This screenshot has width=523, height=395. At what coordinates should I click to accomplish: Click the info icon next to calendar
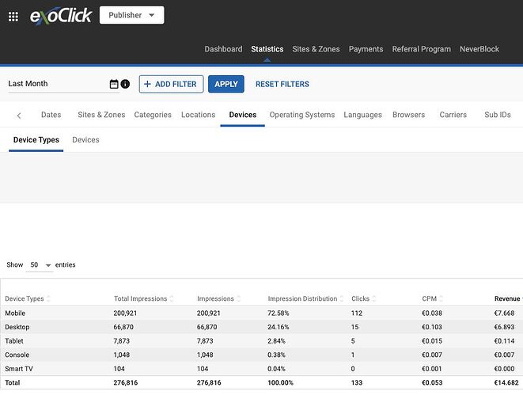125,84
